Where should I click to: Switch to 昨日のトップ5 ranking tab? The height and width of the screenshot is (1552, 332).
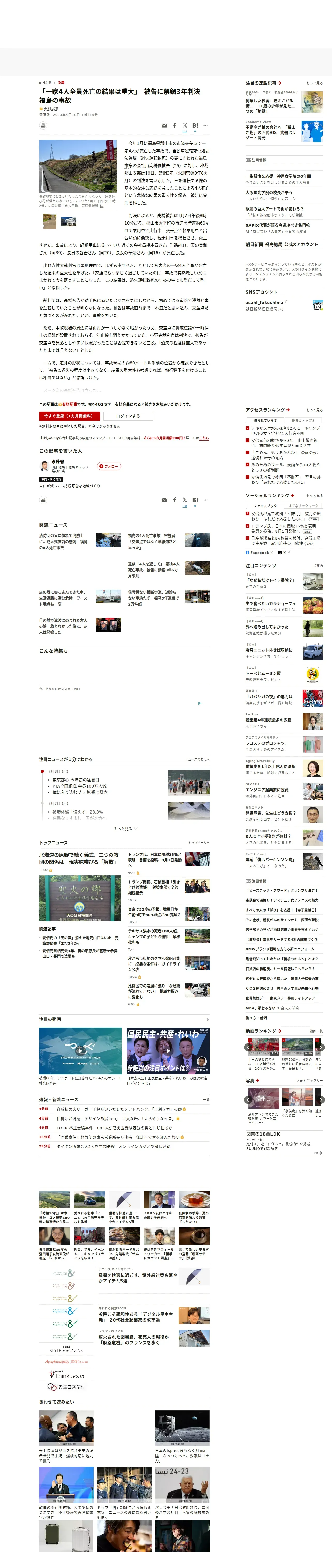[303, 421]
